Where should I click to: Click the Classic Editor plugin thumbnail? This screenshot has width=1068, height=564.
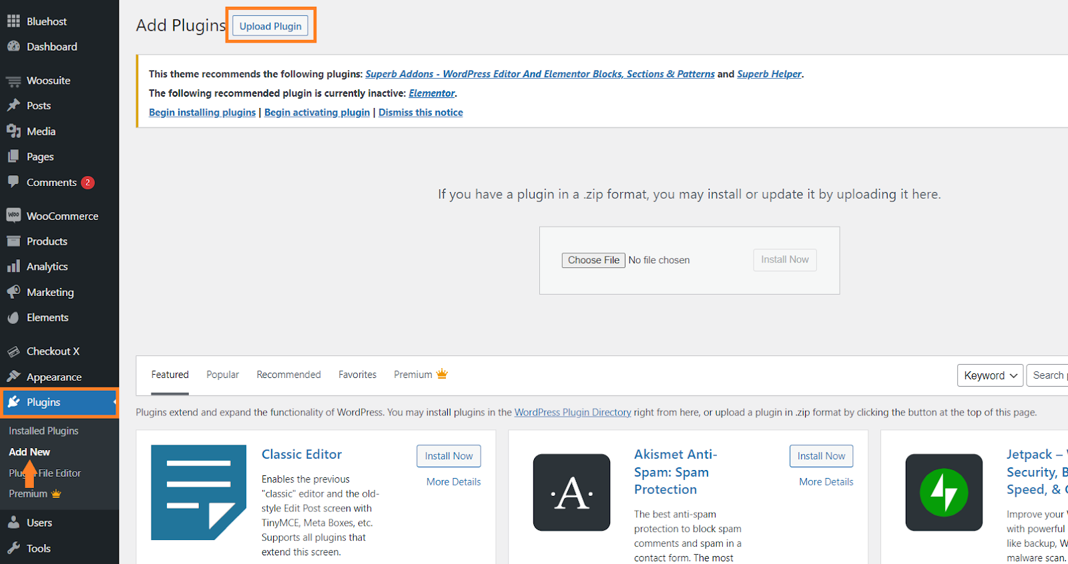tap(198, 493)
